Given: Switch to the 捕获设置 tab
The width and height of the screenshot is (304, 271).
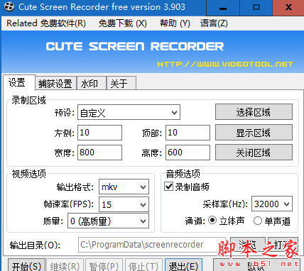Looking at the screenshot, I should [x=56, y=83].
